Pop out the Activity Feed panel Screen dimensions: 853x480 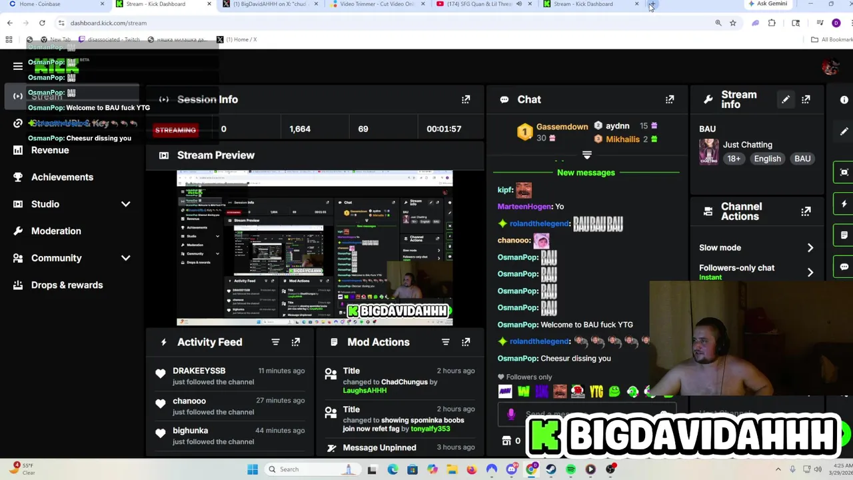[296, 342]
